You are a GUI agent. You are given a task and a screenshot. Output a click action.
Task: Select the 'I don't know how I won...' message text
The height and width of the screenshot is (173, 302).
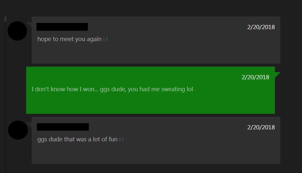pos(112,89)
